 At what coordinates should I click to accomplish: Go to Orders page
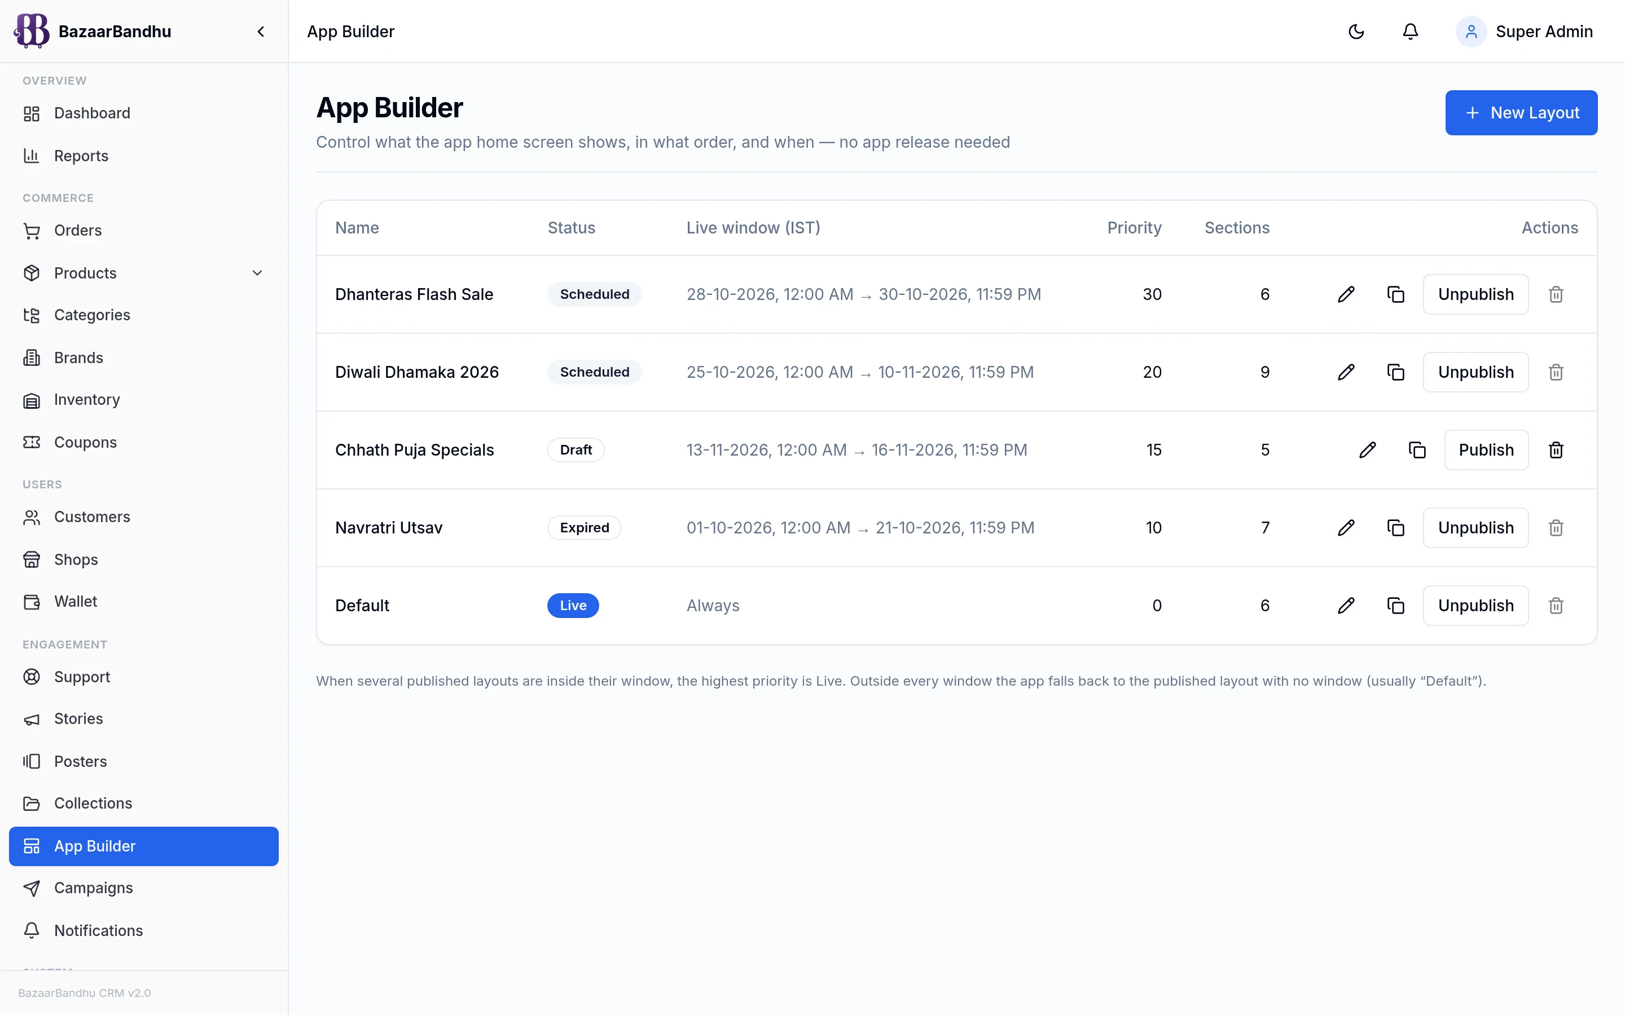coord(144,230)
